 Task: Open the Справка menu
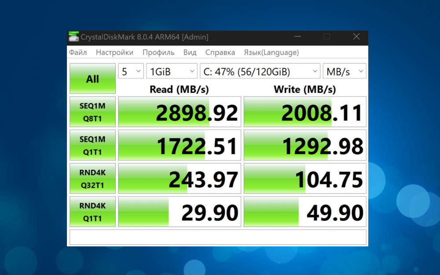tap(220, 52)
